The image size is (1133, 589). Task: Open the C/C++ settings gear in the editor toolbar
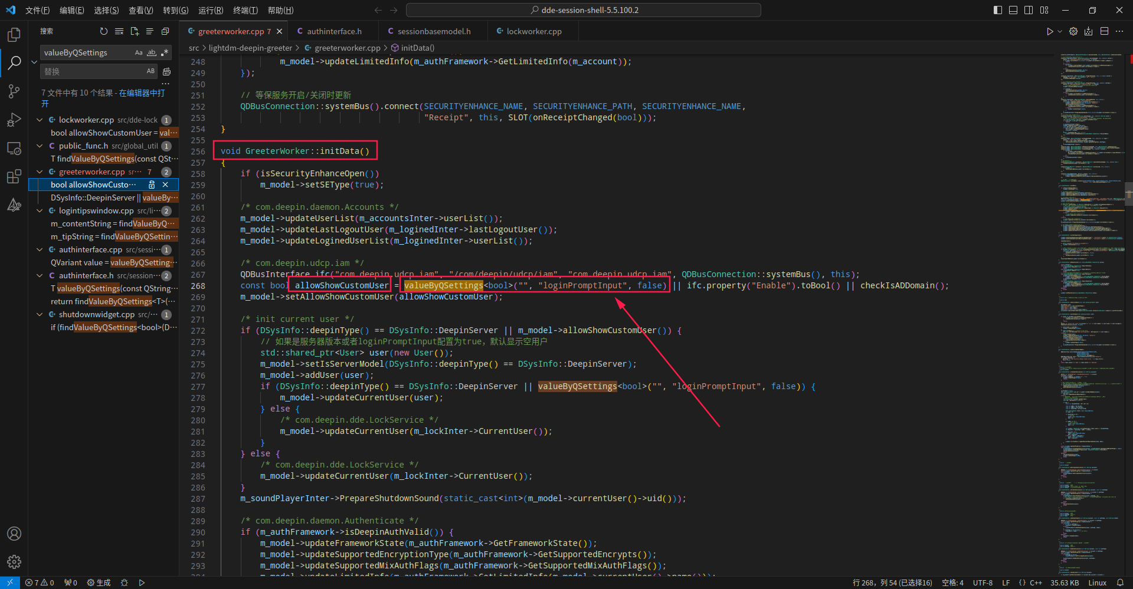pos(1073,31)
